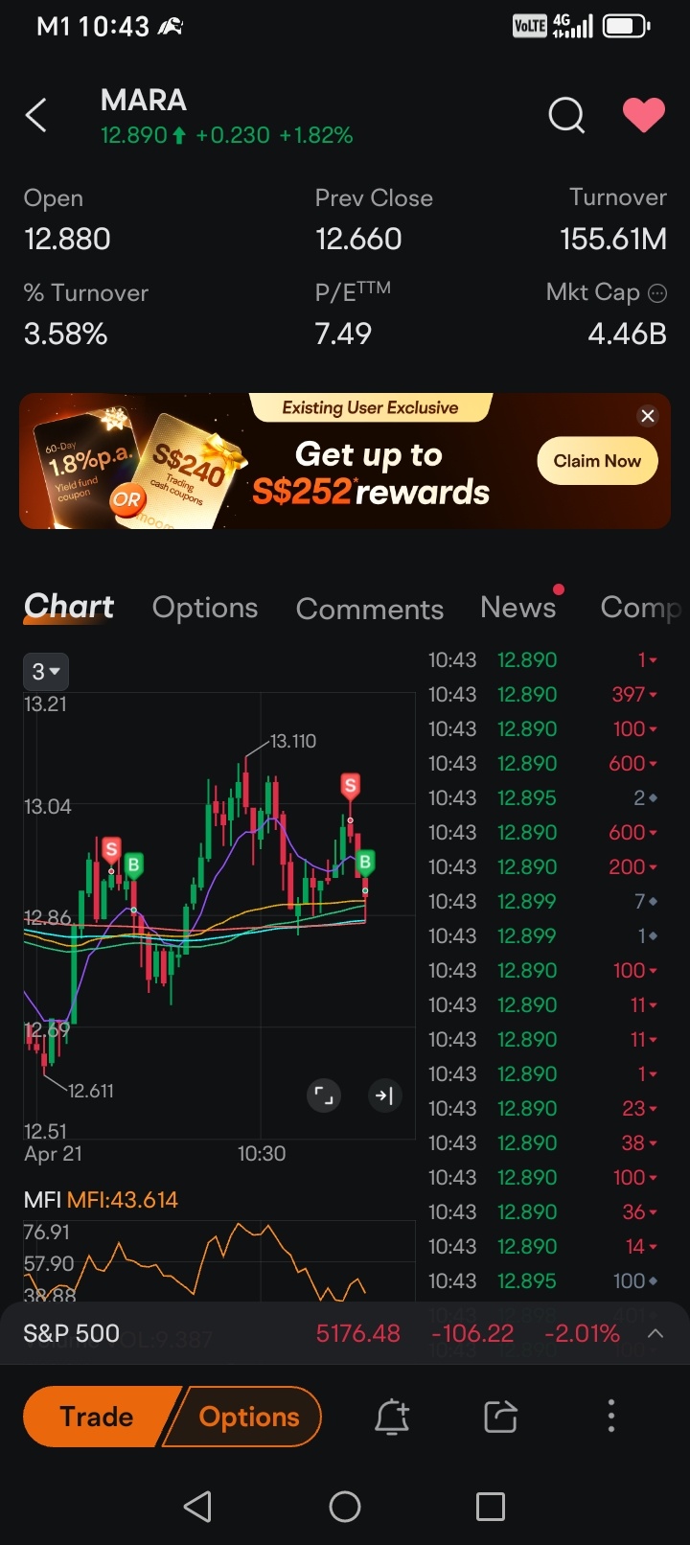This screenshot has height=1545, width=690.
Task: Tap Claim Now on the rewards banner
Action: [x=596, y=461]
